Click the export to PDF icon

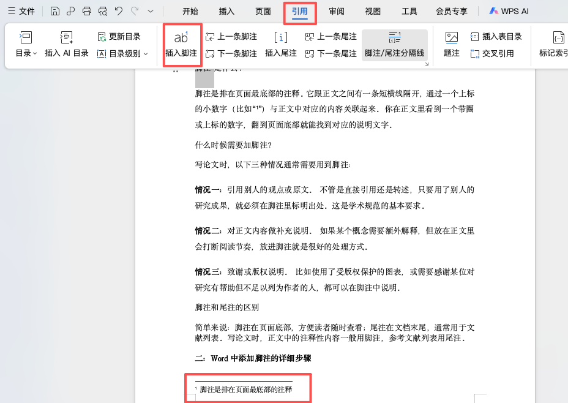click(70, 11)
